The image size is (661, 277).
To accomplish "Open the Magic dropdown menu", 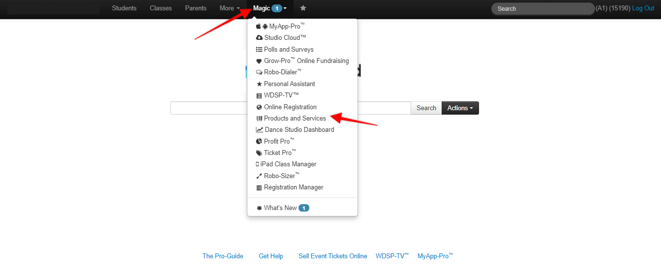I will 270,8.
